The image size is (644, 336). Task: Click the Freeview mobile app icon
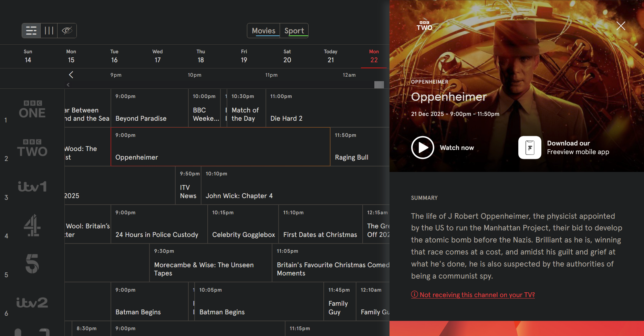530,148
